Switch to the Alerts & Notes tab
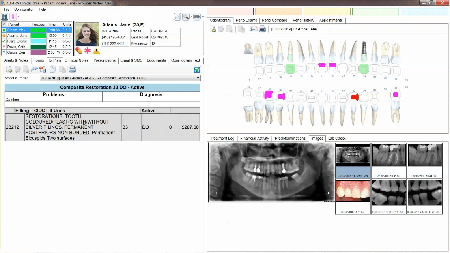 [16, 60]
